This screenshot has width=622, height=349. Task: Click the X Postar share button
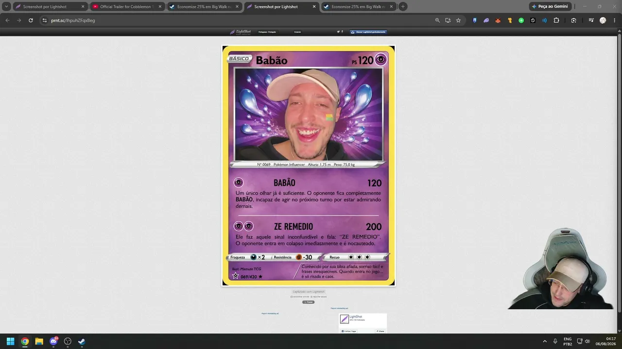tap(309, 302)
